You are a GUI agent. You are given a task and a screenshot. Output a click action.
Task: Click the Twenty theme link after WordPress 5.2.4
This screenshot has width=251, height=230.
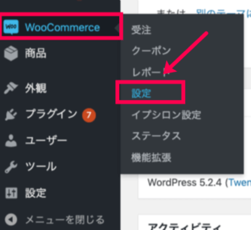point(240,183)
